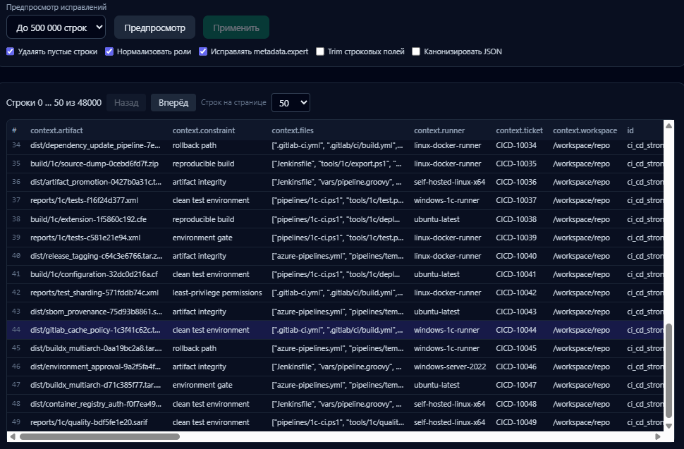Click ticket cell CICD-10034
Screen dimensions: 684x449
click(516, 145)
